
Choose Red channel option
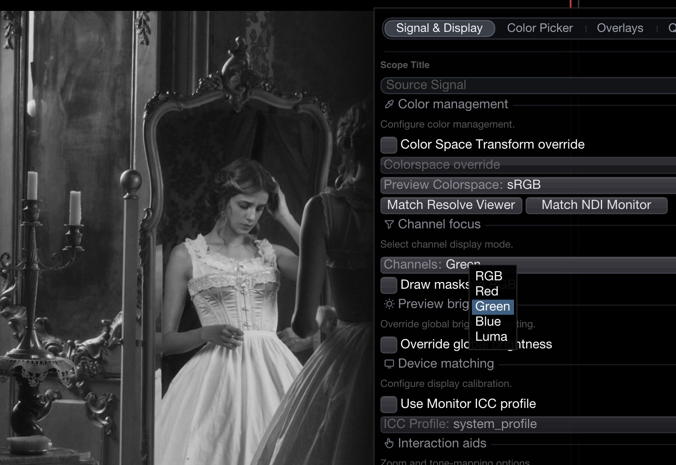(487, 291)
